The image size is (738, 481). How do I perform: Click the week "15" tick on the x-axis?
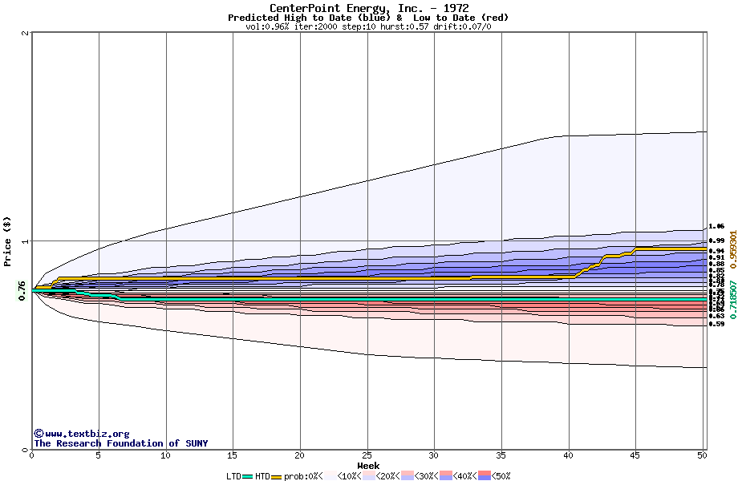click(233, 455)
